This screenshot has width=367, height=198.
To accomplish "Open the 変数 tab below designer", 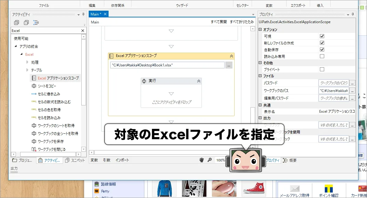I will [94, 160].
